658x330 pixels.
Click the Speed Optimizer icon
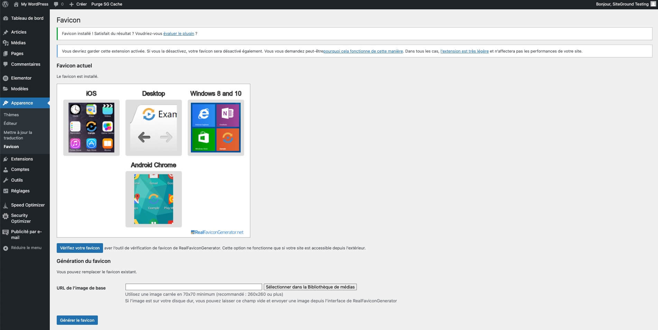(x=6, y=205)
